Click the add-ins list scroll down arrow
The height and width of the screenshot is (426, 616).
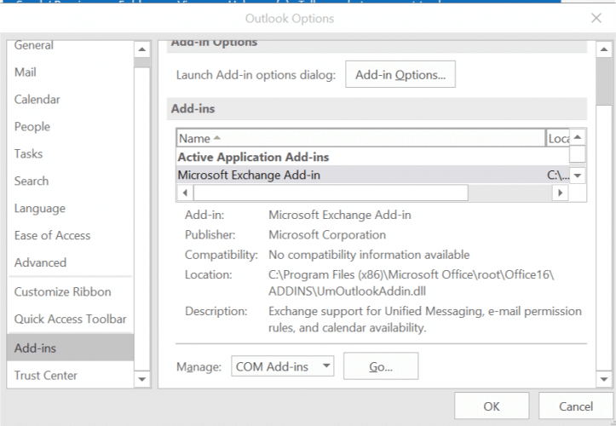tap(577, 176)
